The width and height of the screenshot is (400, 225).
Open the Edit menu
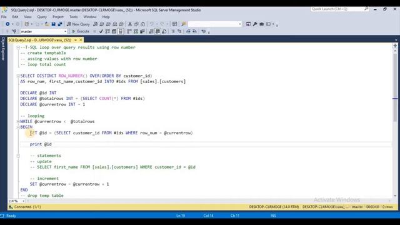click(15, 17)
